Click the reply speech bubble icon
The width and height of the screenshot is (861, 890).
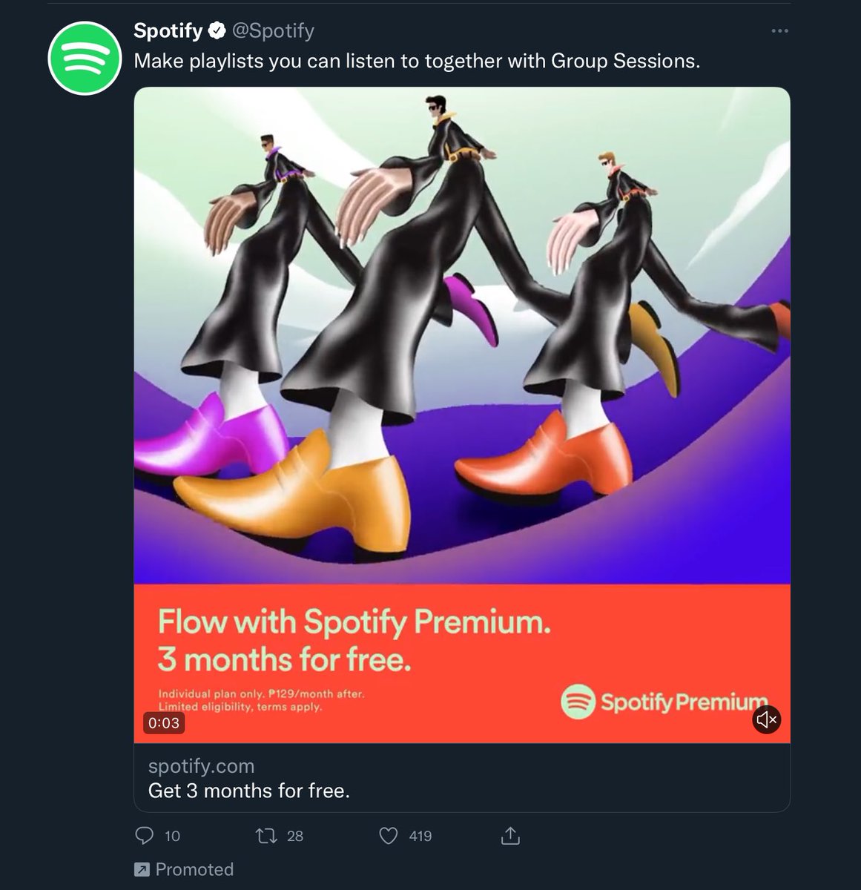[x=144, y=836]
